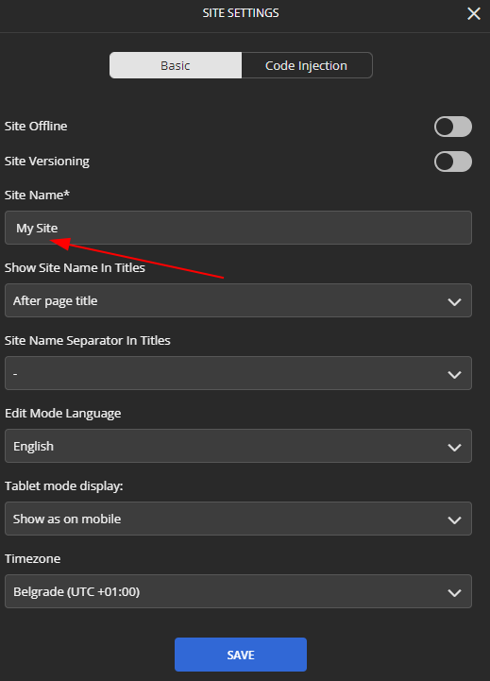Click the Site Offline label

[36, 127]
